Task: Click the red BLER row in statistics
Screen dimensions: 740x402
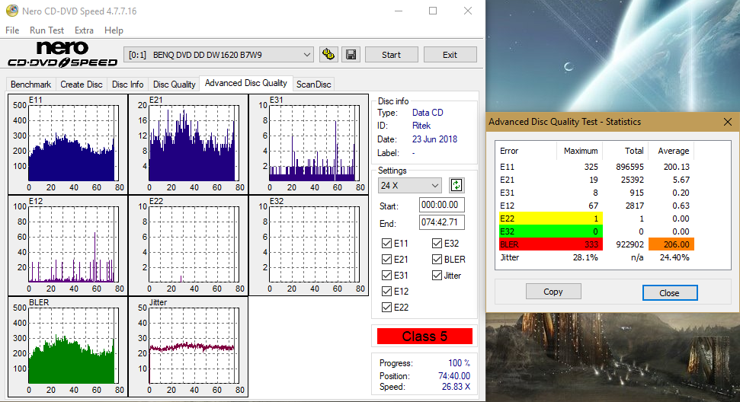Action: [x=550, y=244]
